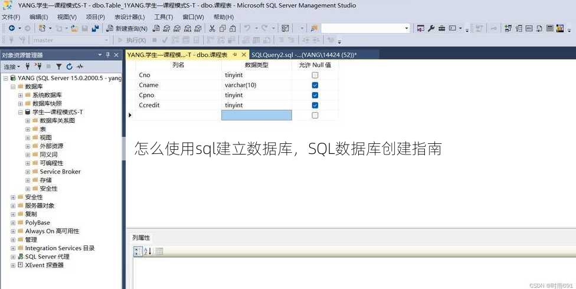Toggle Allow Null checkbox in empty new row
Viewport: 576px width, 289px height.
[x=315, y=116]
